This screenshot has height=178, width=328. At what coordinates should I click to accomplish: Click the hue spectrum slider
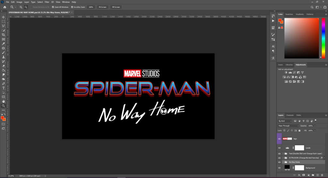tap(323, 38)
